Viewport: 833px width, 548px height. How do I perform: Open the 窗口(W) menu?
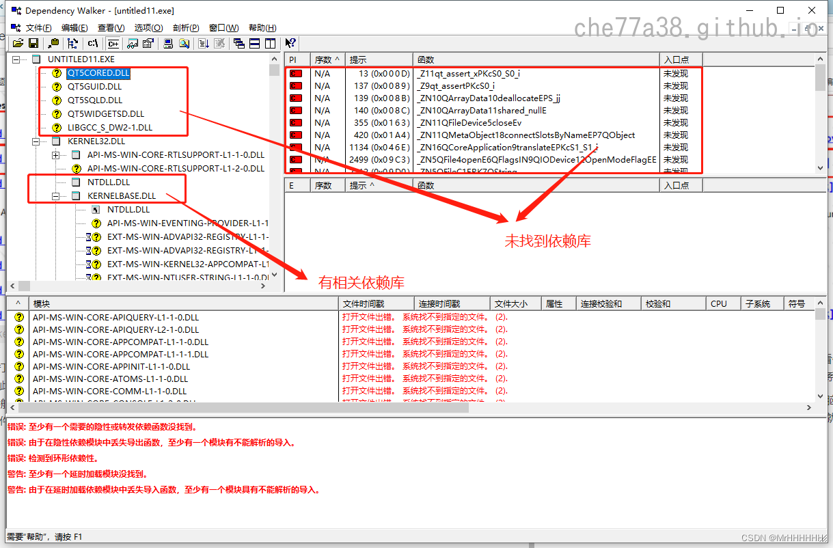coord(223,28)
